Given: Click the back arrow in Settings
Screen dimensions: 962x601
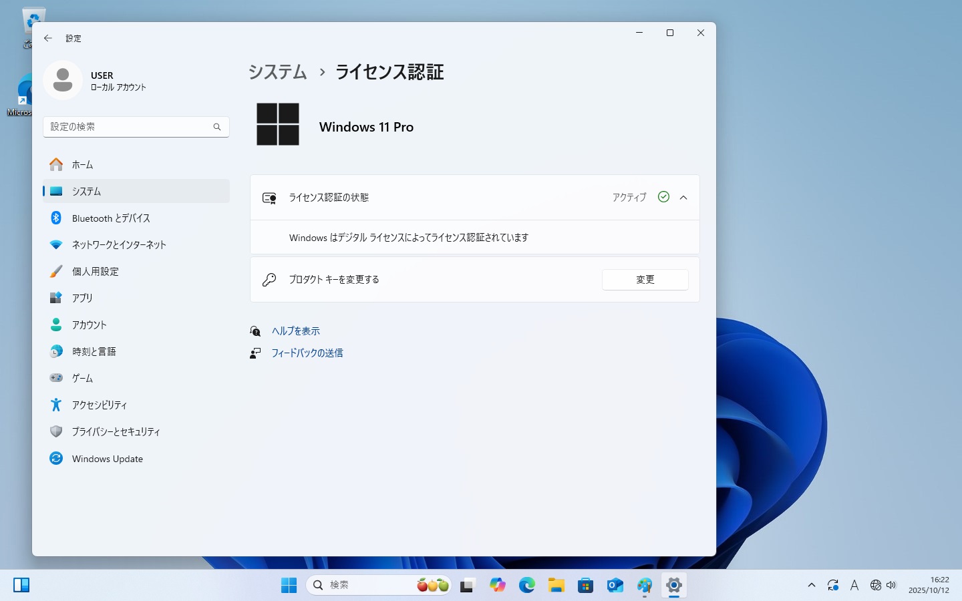Looking at the screenshot, I should [x=48, y=38].
